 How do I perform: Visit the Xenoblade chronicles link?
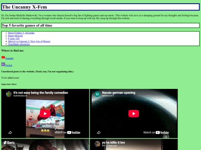coord(19,44)
